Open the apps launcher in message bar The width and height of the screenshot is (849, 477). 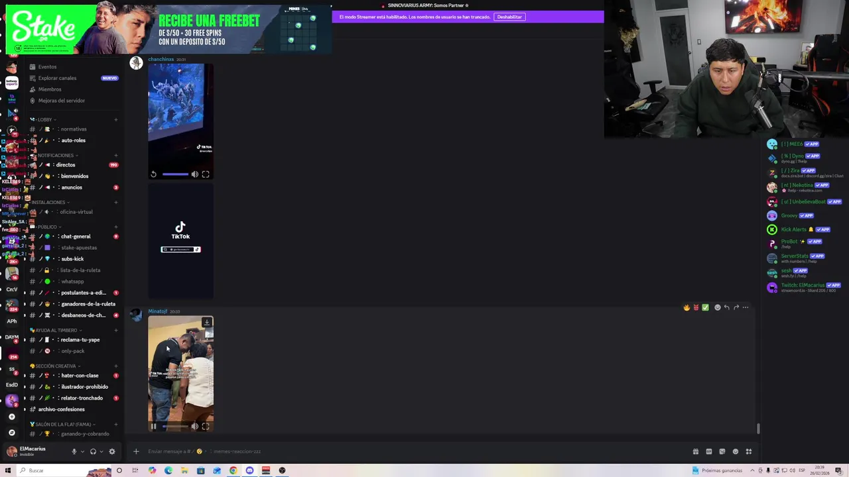click(749, 452)
